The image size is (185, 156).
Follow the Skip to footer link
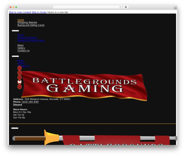click(x=39, y=12)
